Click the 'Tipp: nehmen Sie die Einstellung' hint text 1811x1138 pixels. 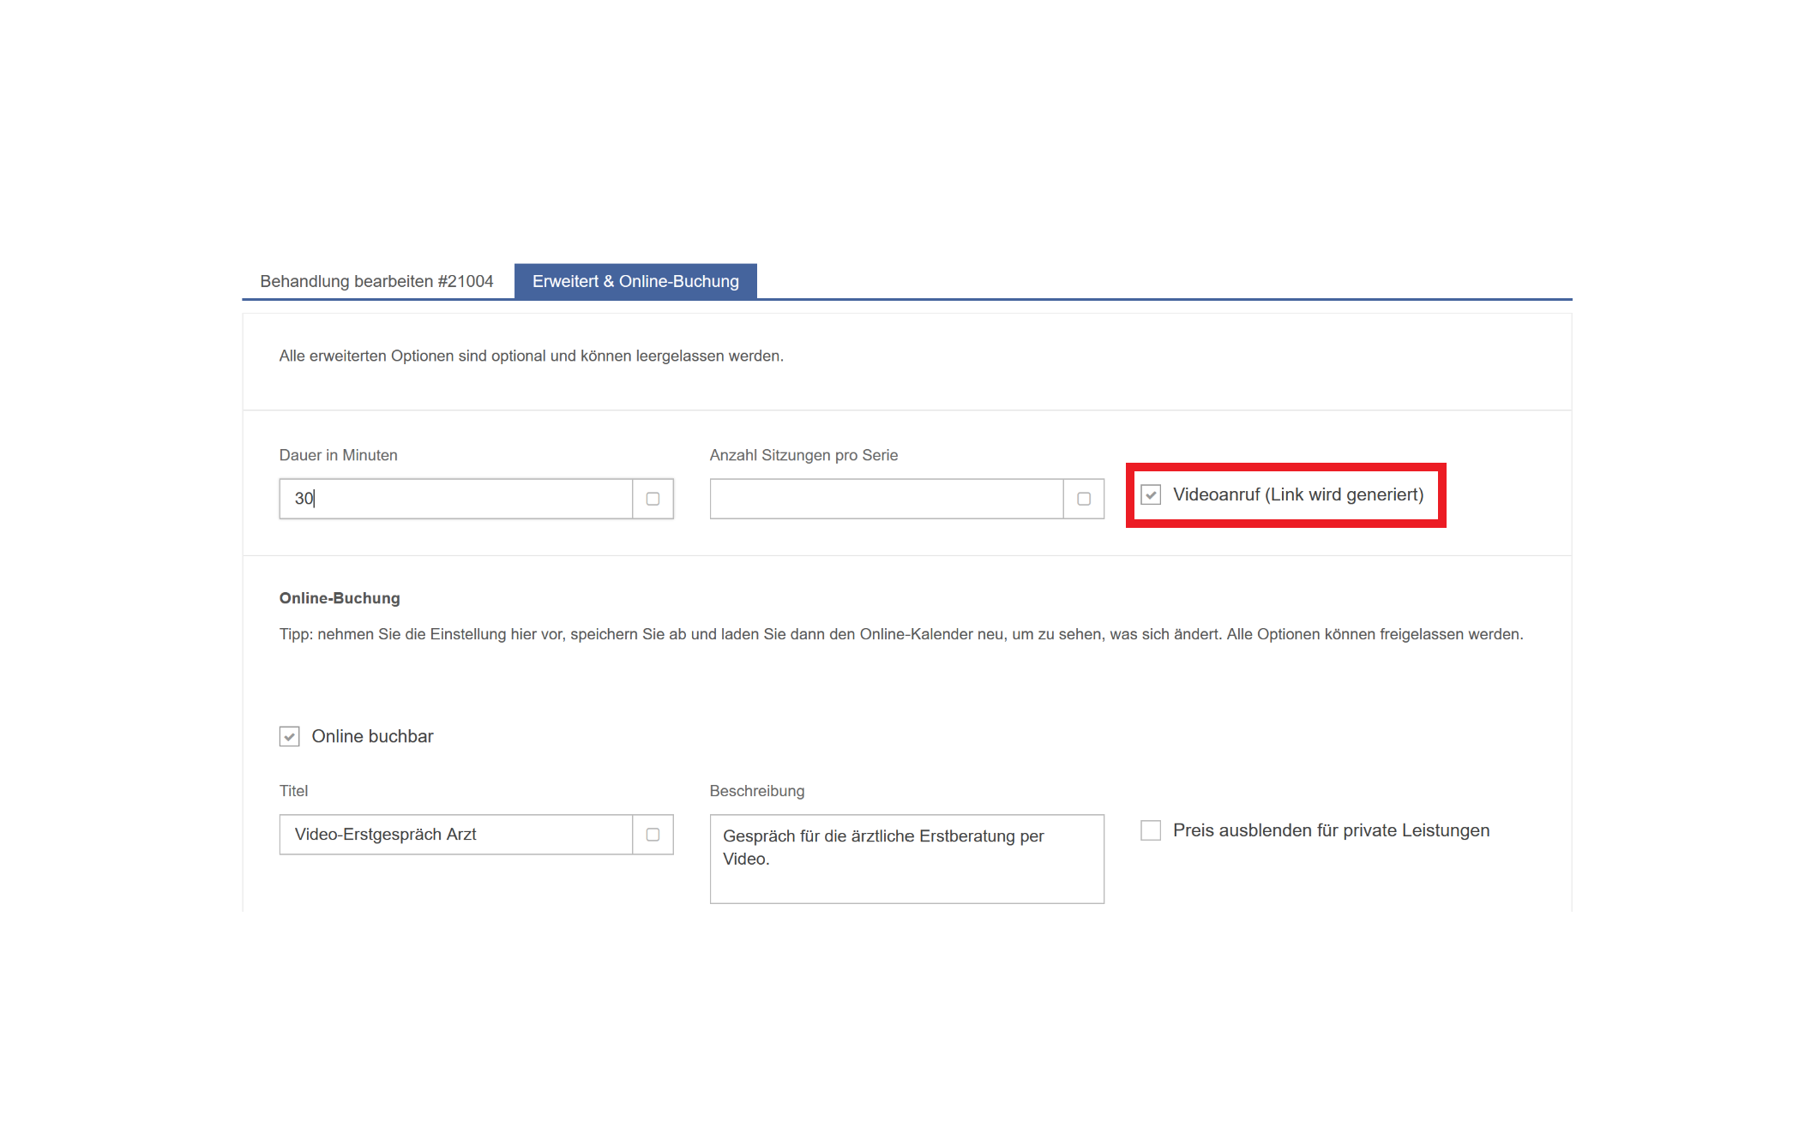[x=901, y=634]
